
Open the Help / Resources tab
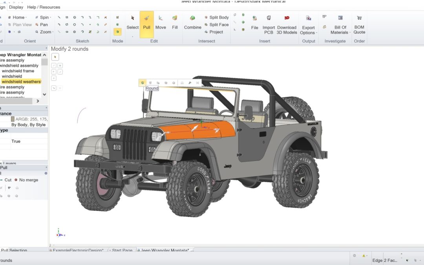(44, 7)
